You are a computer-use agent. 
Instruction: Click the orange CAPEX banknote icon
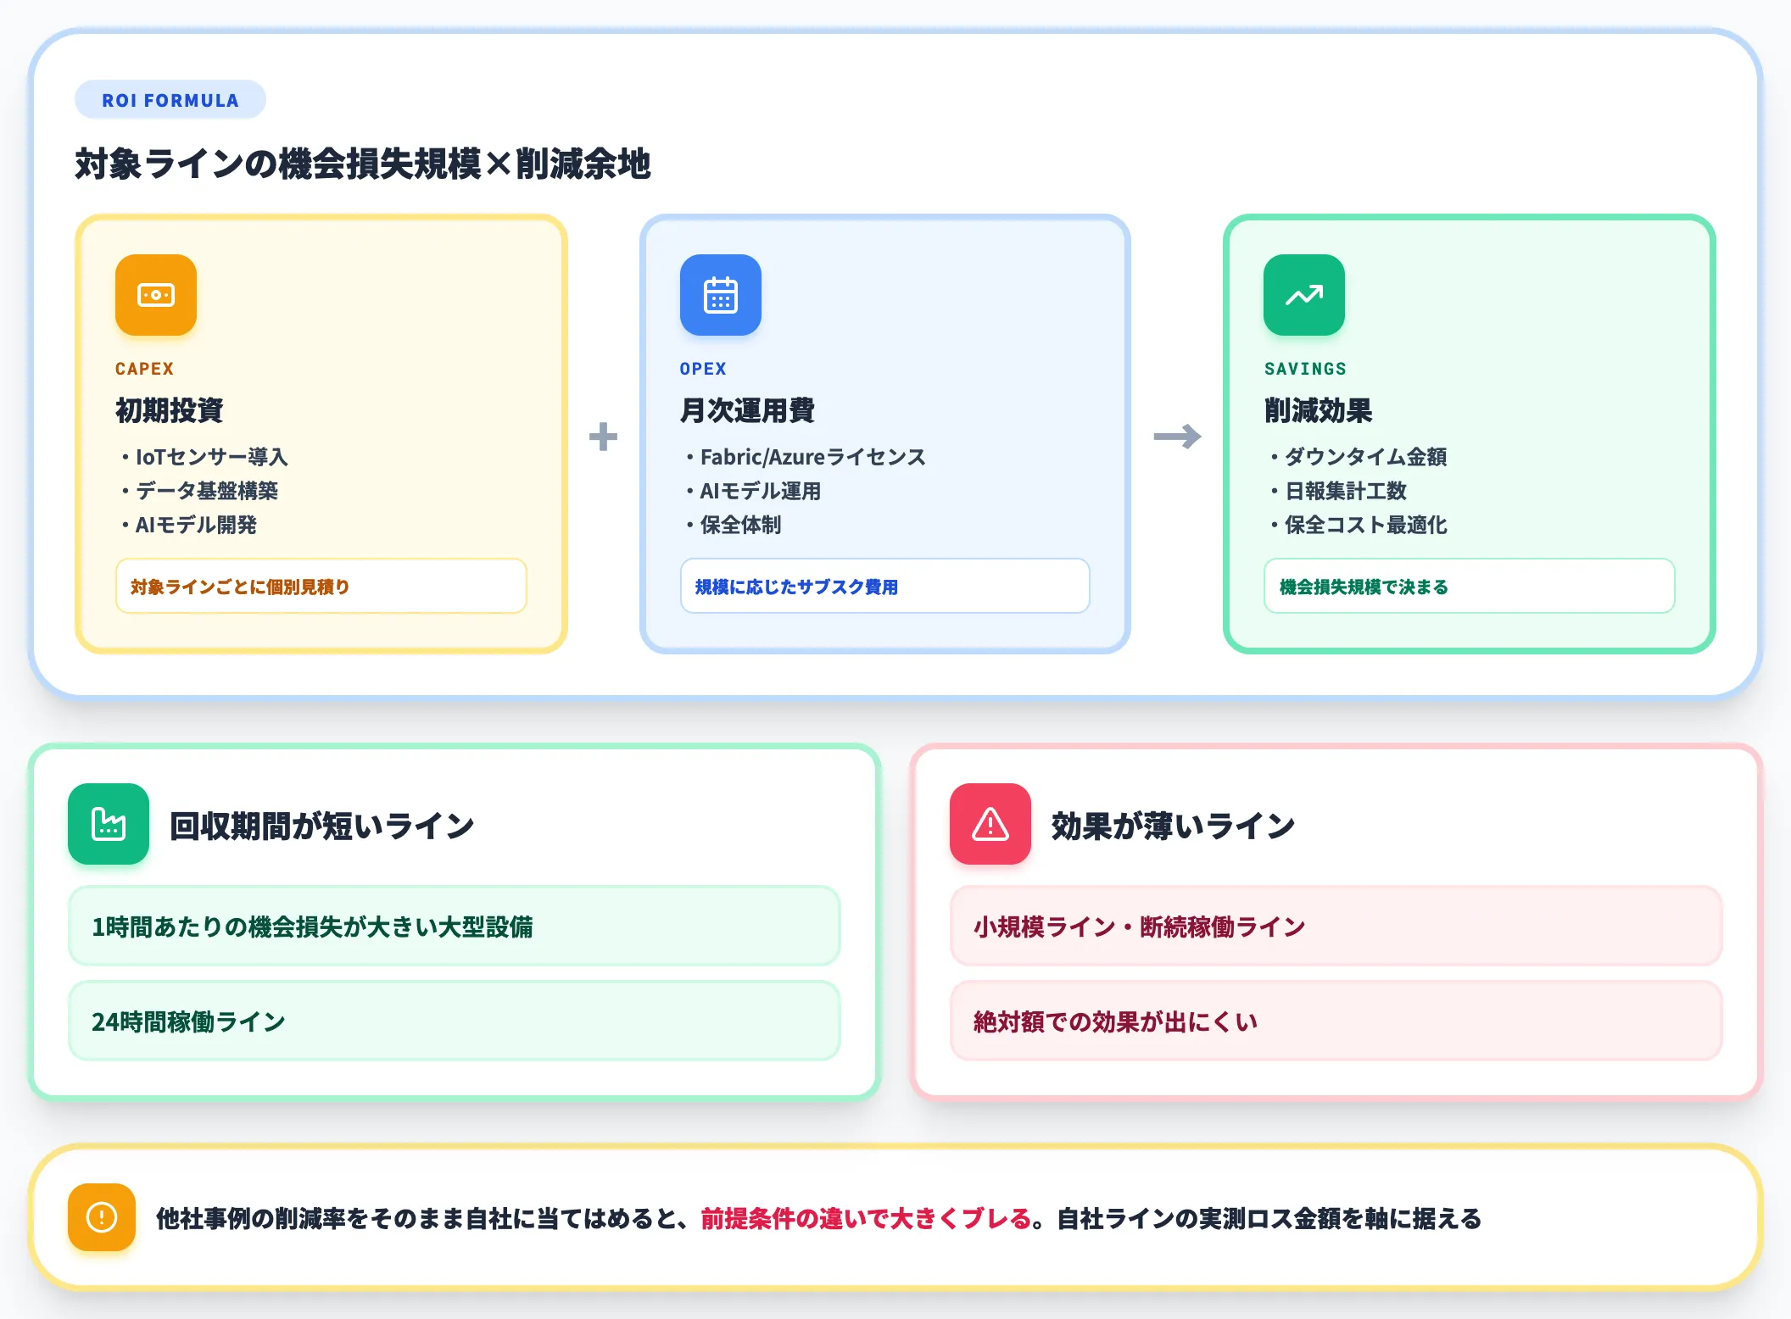[156, 295]
